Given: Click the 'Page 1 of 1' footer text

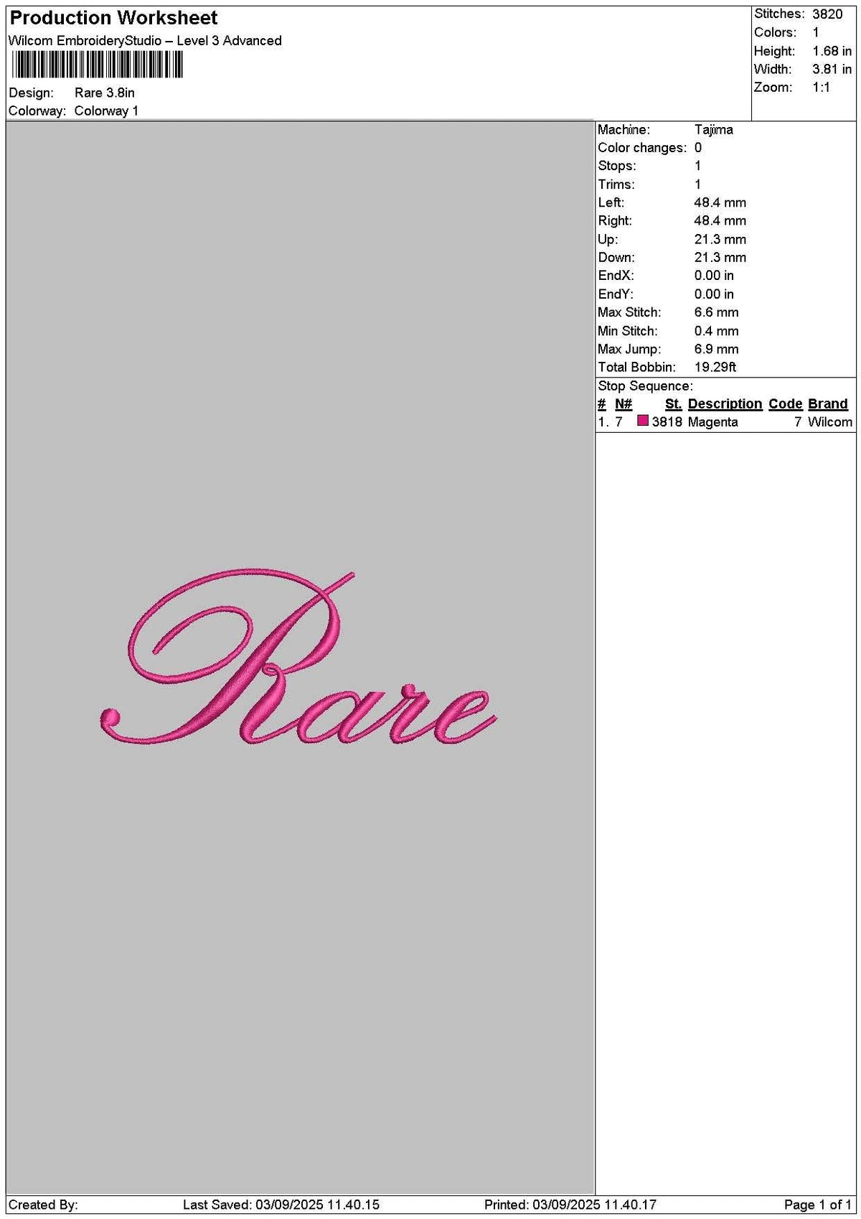Looking at the screenshot, I should point(818,1205).
